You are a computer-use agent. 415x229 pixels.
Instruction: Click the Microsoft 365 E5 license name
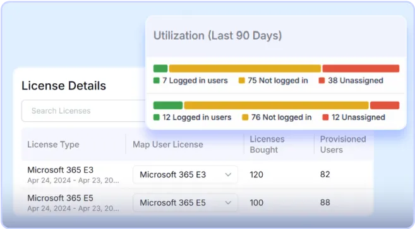pyautogui.click(x=61, y=198)
